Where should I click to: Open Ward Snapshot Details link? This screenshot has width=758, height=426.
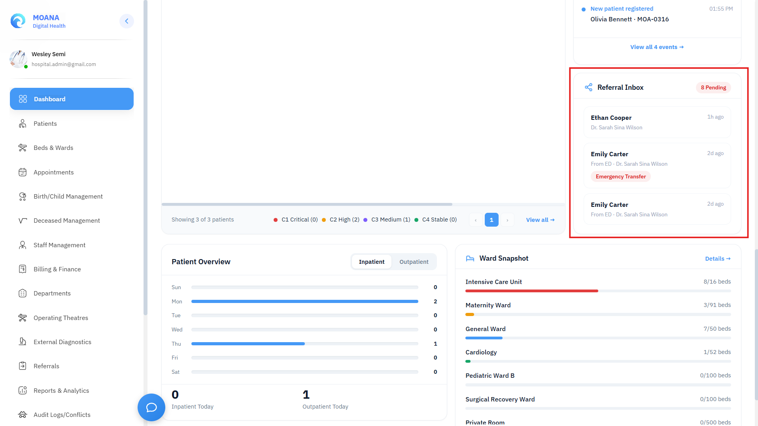(718, 259)
